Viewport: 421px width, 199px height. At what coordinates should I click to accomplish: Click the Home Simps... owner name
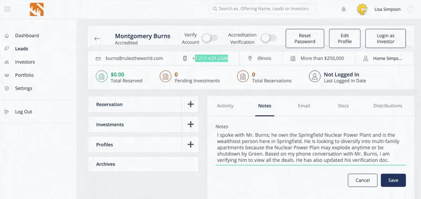pos(387,58)
